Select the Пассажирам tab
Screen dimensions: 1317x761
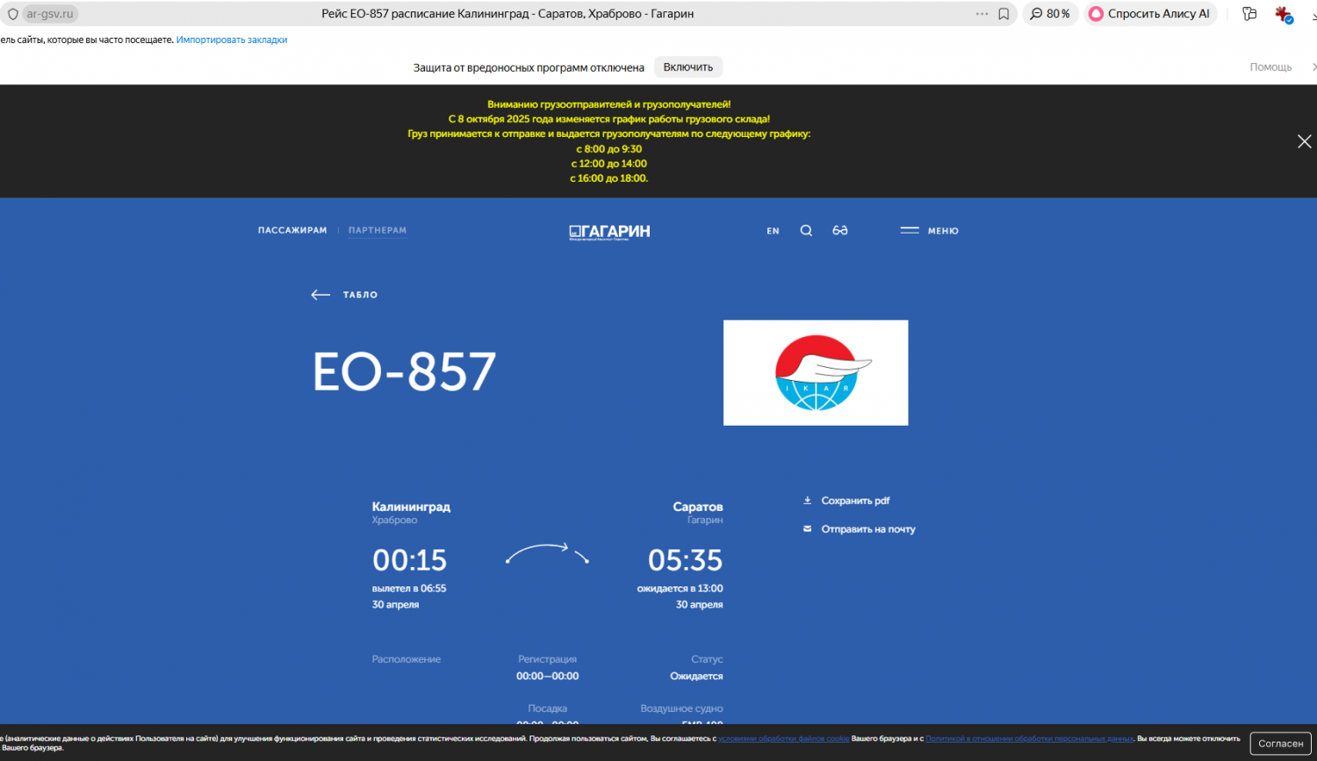point(292,231)
